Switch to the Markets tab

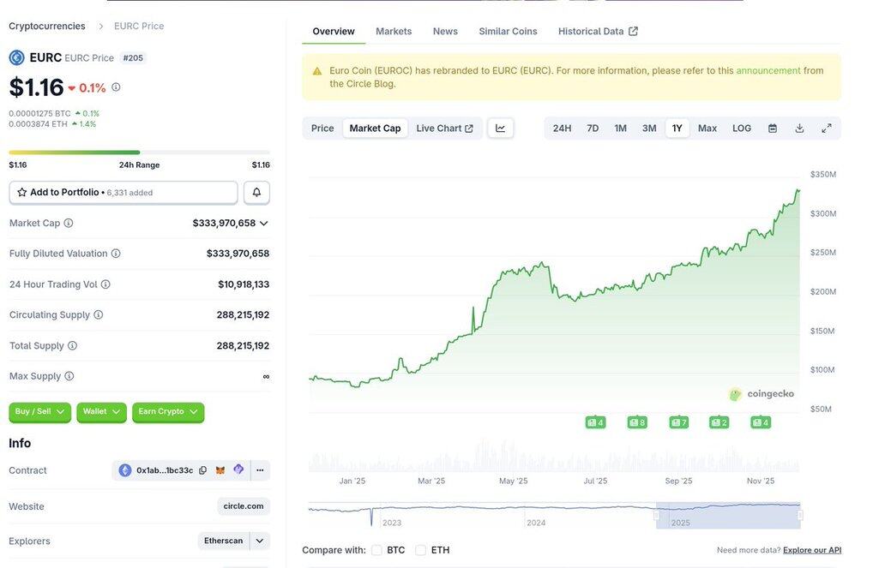coord(394,32)
